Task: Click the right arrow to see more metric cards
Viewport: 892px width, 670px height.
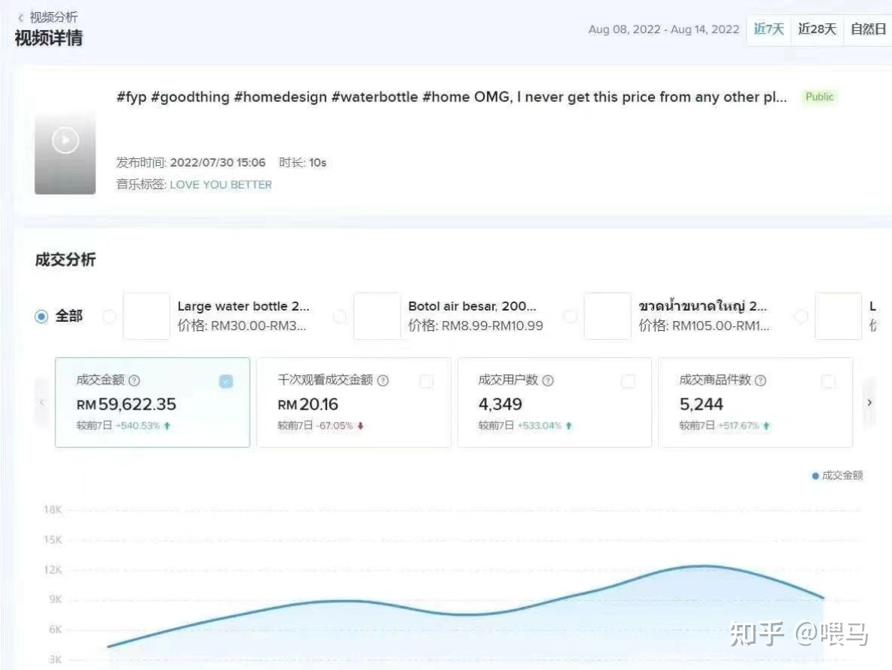Action: (x=869, y=402)
